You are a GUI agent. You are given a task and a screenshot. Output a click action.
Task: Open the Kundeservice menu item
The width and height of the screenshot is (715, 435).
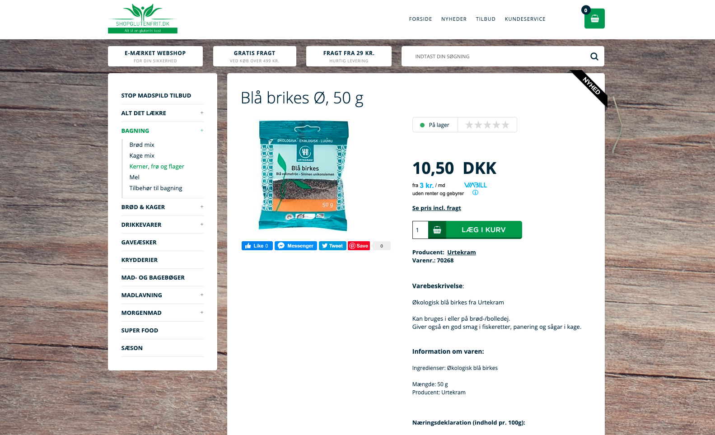coord(525,19)
